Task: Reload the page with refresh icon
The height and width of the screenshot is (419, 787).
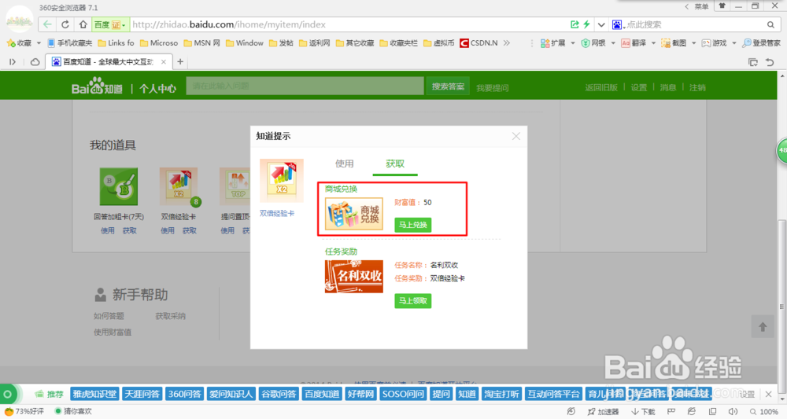Action: click(65, 24)
